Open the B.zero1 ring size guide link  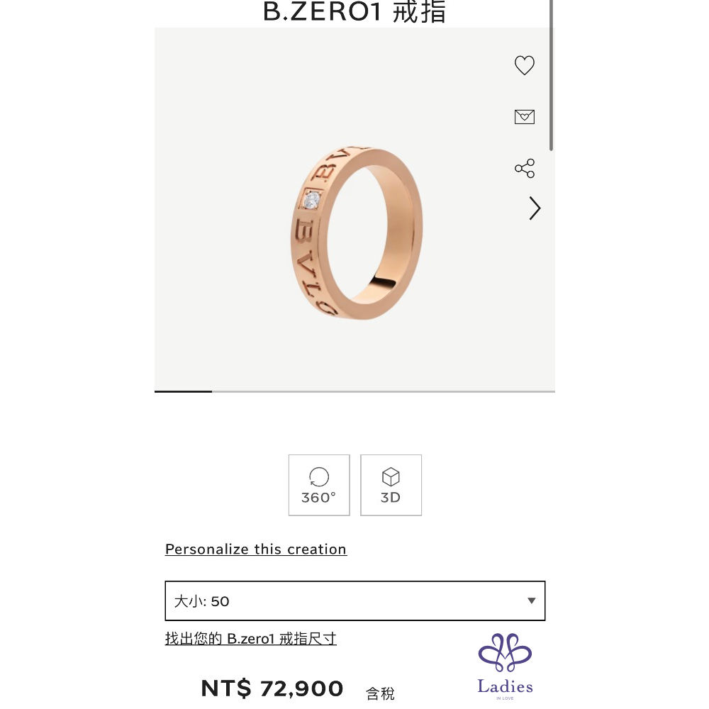coord(251,639)
